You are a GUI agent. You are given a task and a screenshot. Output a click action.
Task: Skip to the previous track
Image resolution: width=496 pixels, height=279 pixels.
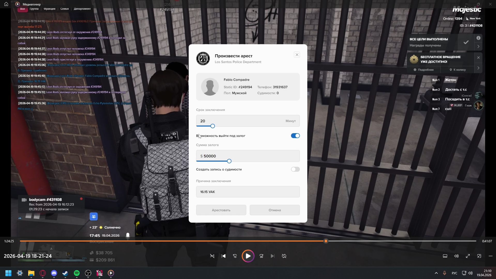224,256
